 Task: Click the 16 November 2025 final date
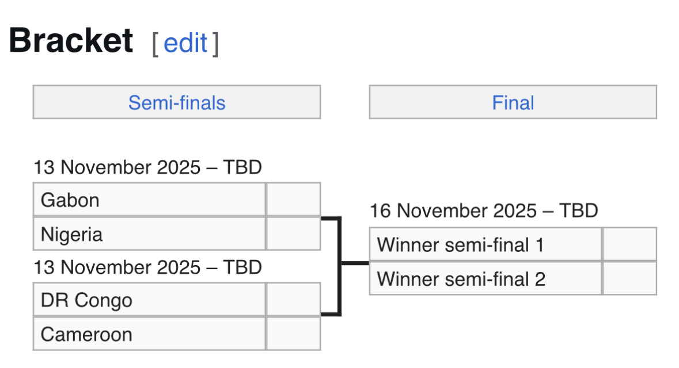484,211
